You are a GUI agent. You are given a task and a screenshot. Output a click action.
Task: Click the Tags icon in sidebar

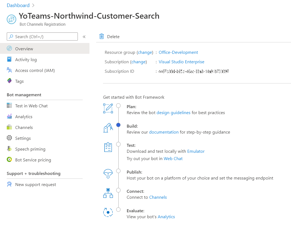coord(9,81)
